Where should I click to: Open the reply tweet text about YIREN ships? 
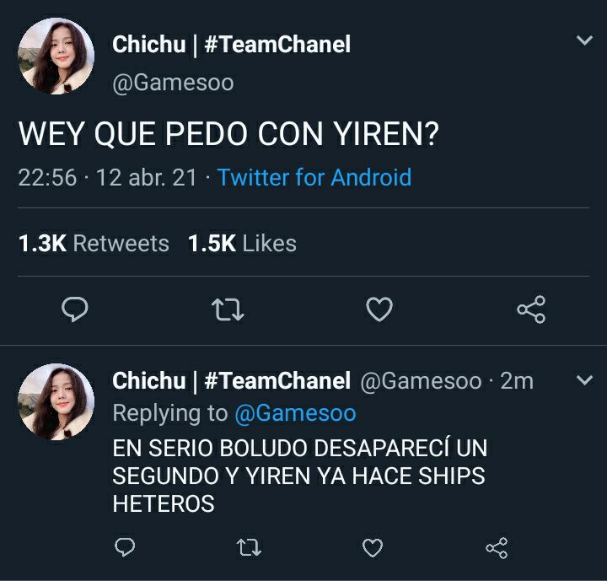299,476
